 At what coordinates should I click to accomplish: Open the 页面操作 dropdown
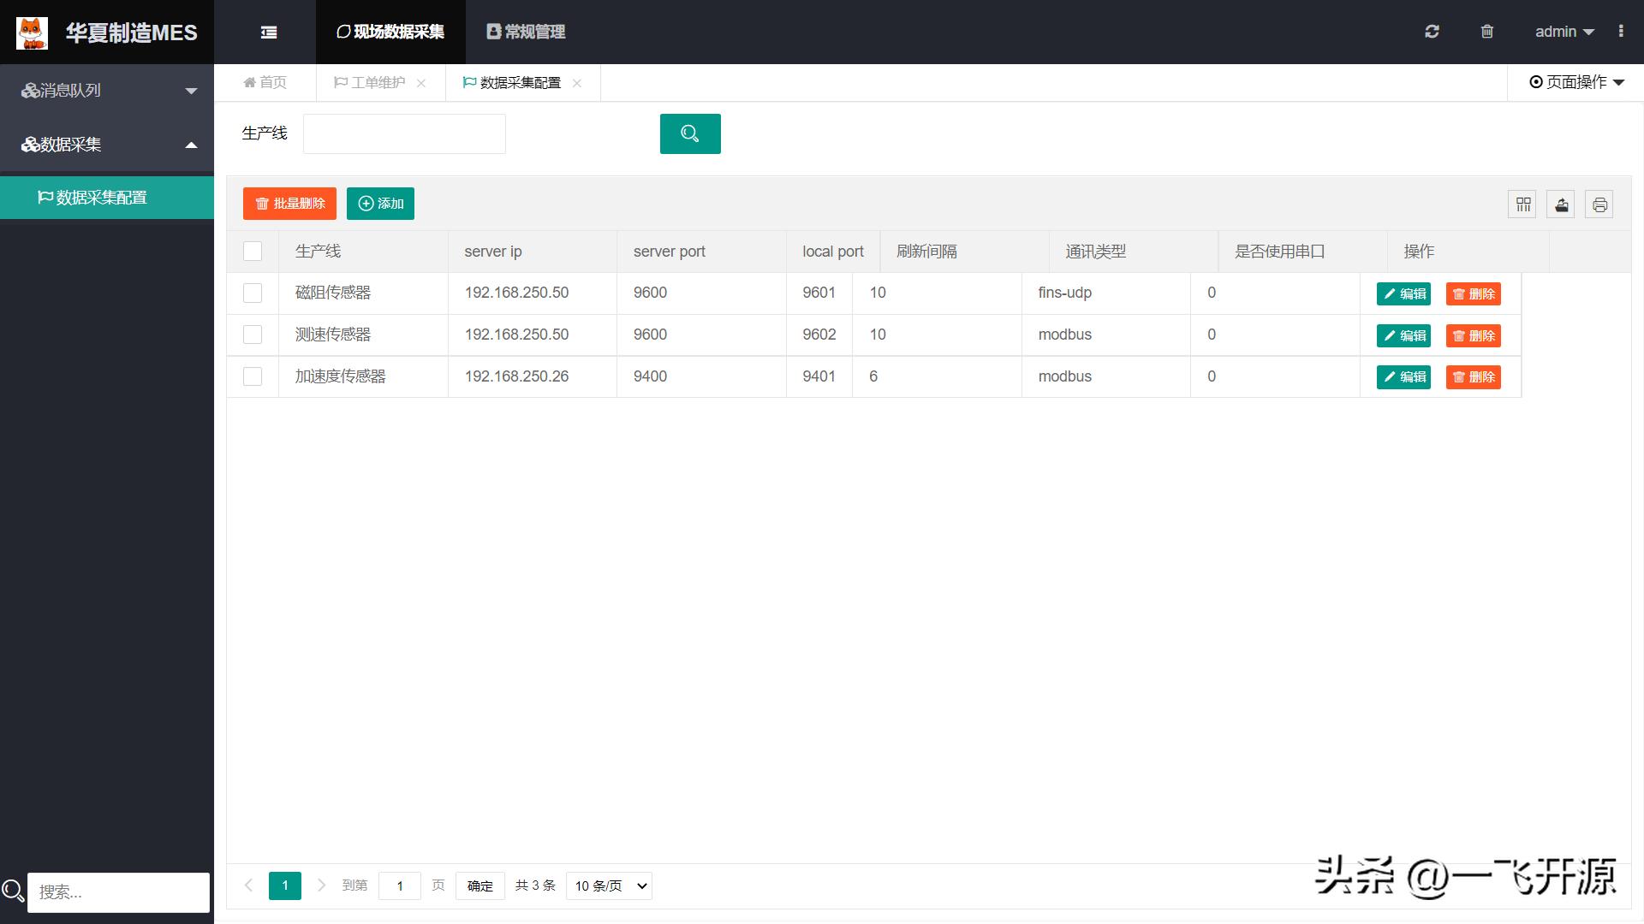[x=1575, y=82]
